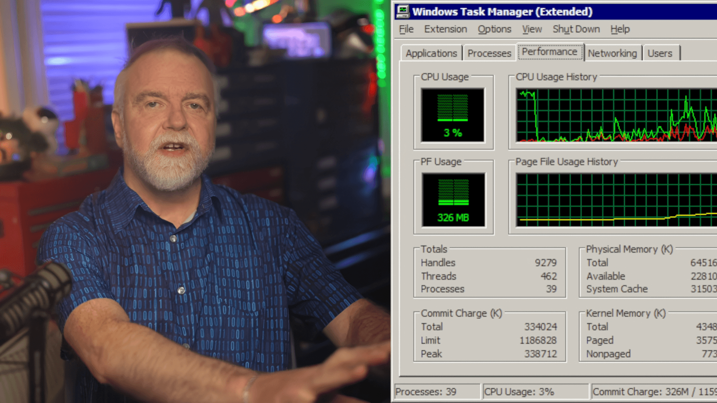Open the View menu
The image size is (717, 403).
[x=531, y=29]
